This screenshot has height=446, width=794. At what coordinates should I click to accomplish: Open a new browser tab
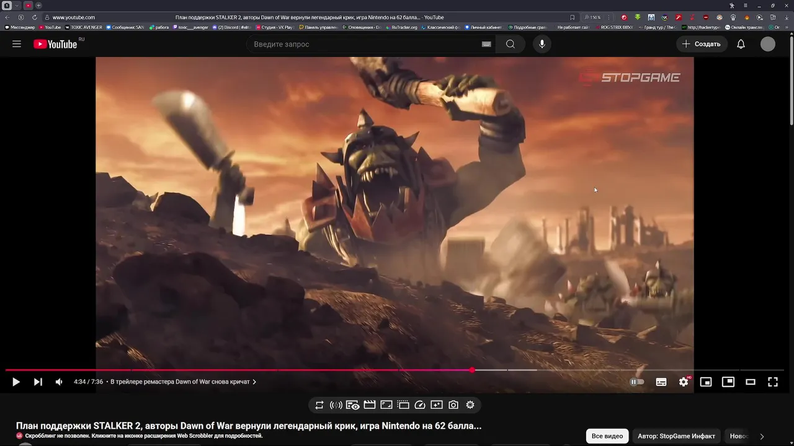coord(38,6)
